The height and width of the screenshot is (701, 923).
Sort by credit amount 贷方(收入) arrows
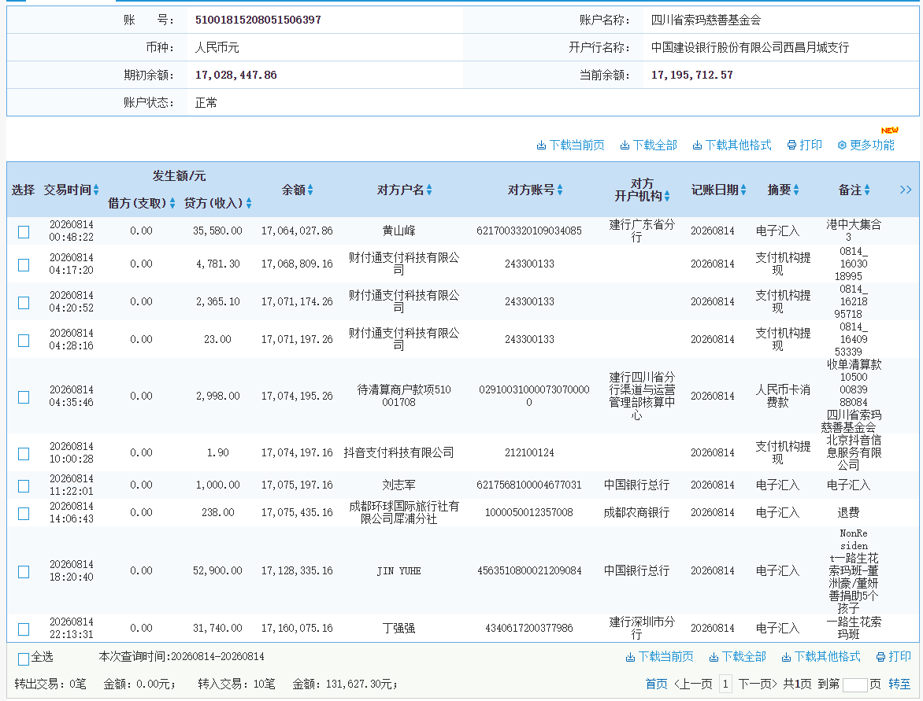249,203
